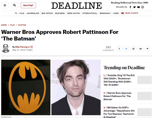Viewport: 153px width, 118px height.
Task: Open the Awardsline nav item
Action: coord(33,13)
